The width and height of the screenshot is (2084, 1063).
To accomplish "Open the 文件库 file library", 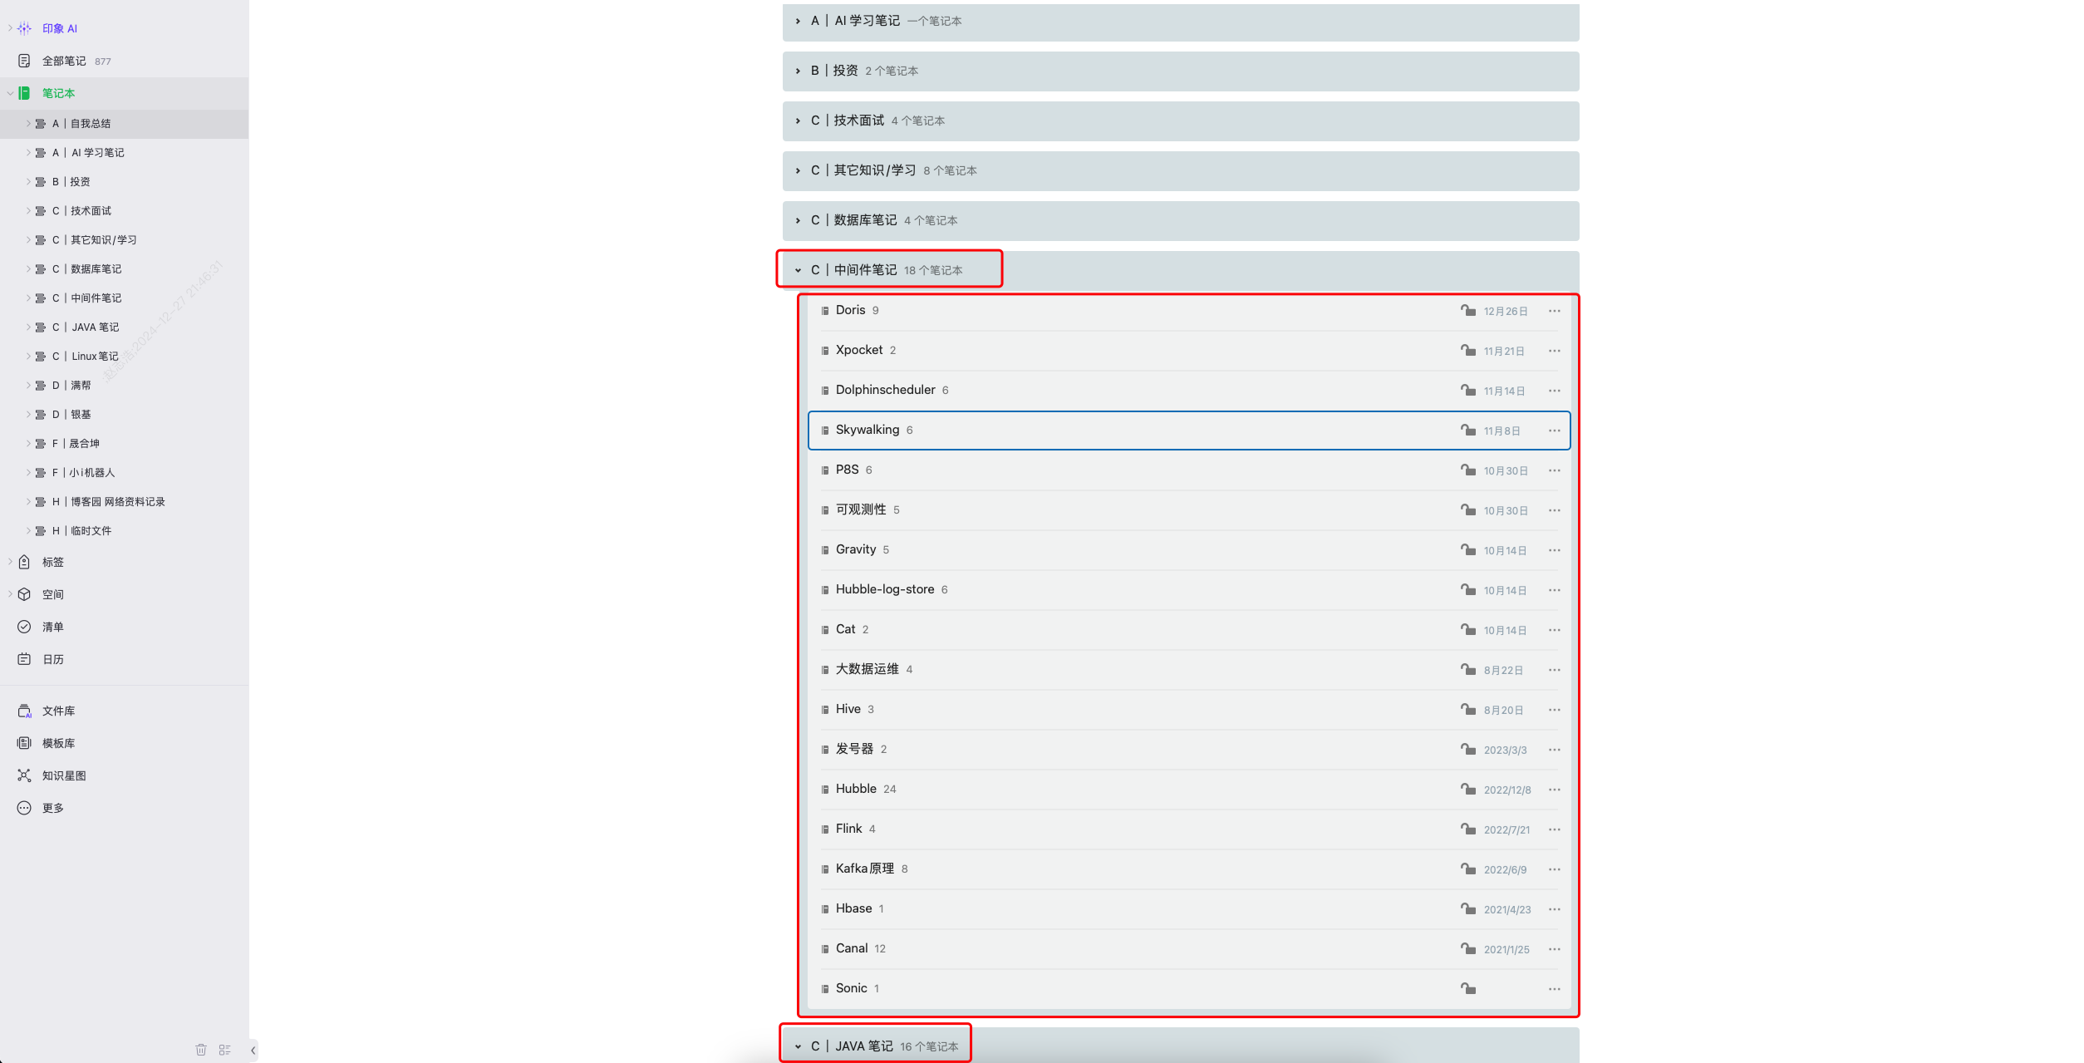I will point(58,711).
